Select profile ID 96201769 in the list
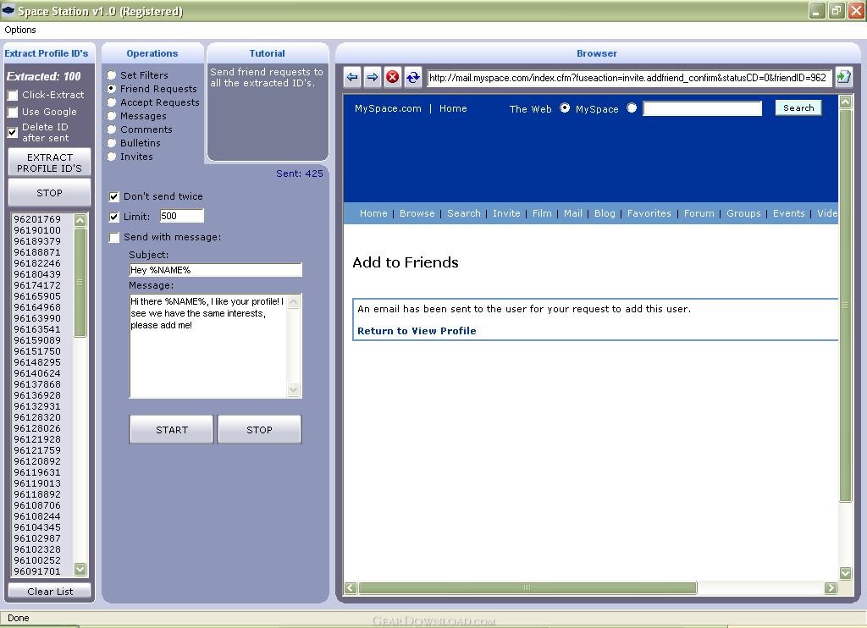This screenshot has width=867, height=628. (x=37, y=219)
